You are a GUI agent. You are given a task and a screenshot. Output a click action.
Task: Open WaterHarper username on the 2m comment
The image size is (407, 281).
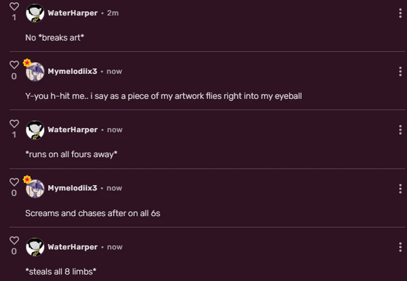[72, 13]
